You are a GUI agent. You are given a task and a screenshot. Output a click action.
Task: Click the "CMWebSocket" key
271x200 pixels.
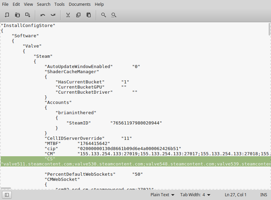coord(62,179)
